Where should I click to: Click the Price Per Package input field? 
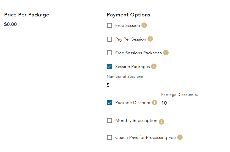pos(51,24)
